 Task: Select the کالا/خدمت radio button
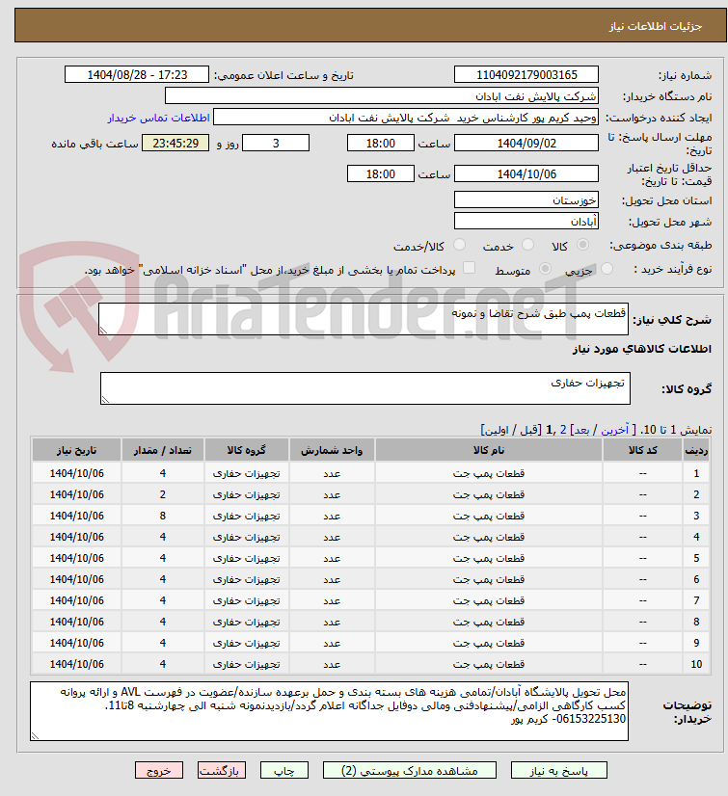click(459, 245)
